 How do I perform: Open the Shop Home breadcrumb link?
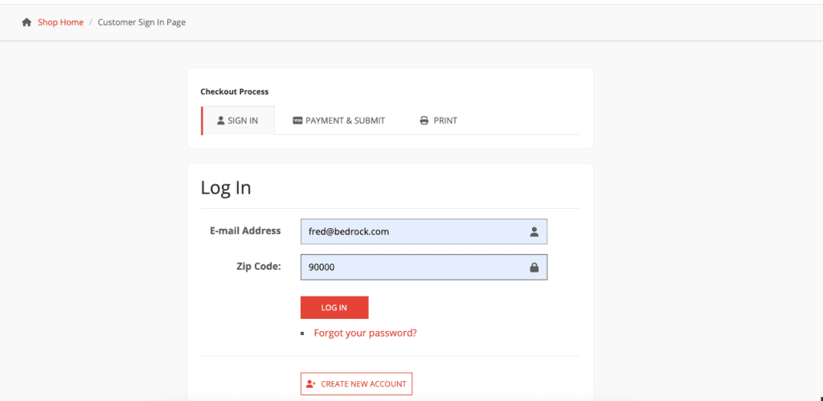tap(60, 22)
